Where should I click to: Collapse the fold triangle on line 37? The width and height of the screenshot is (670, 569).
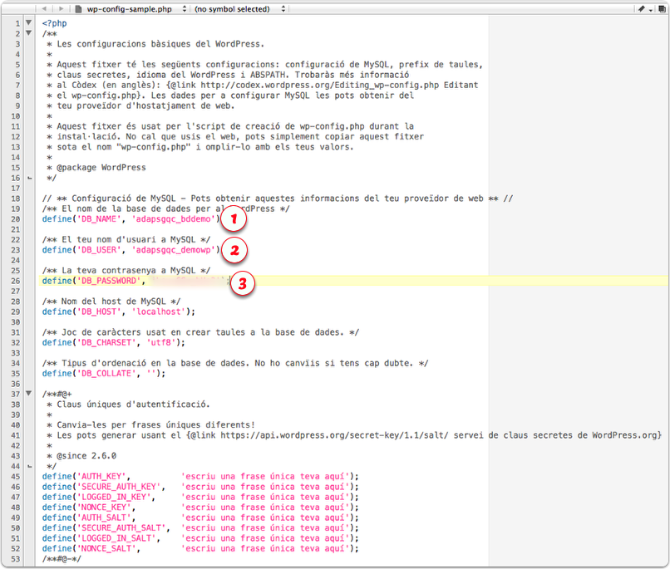[x=28, y=393]
